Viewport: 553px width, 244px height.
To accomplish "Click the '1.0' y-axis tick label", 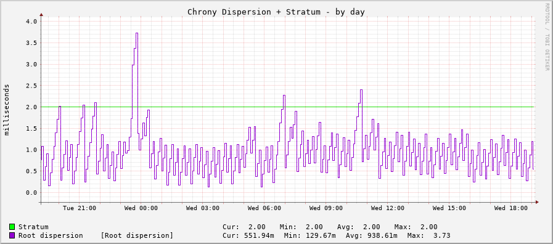I will (x=31, y=150).
